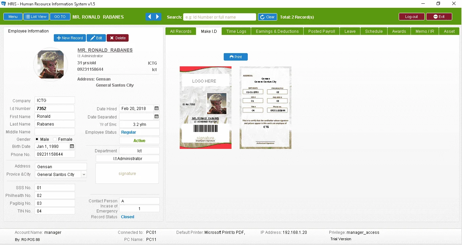Click the Address field containing Gensan
The width and height of the screenshot is (462, 245).
click(61, 166)
